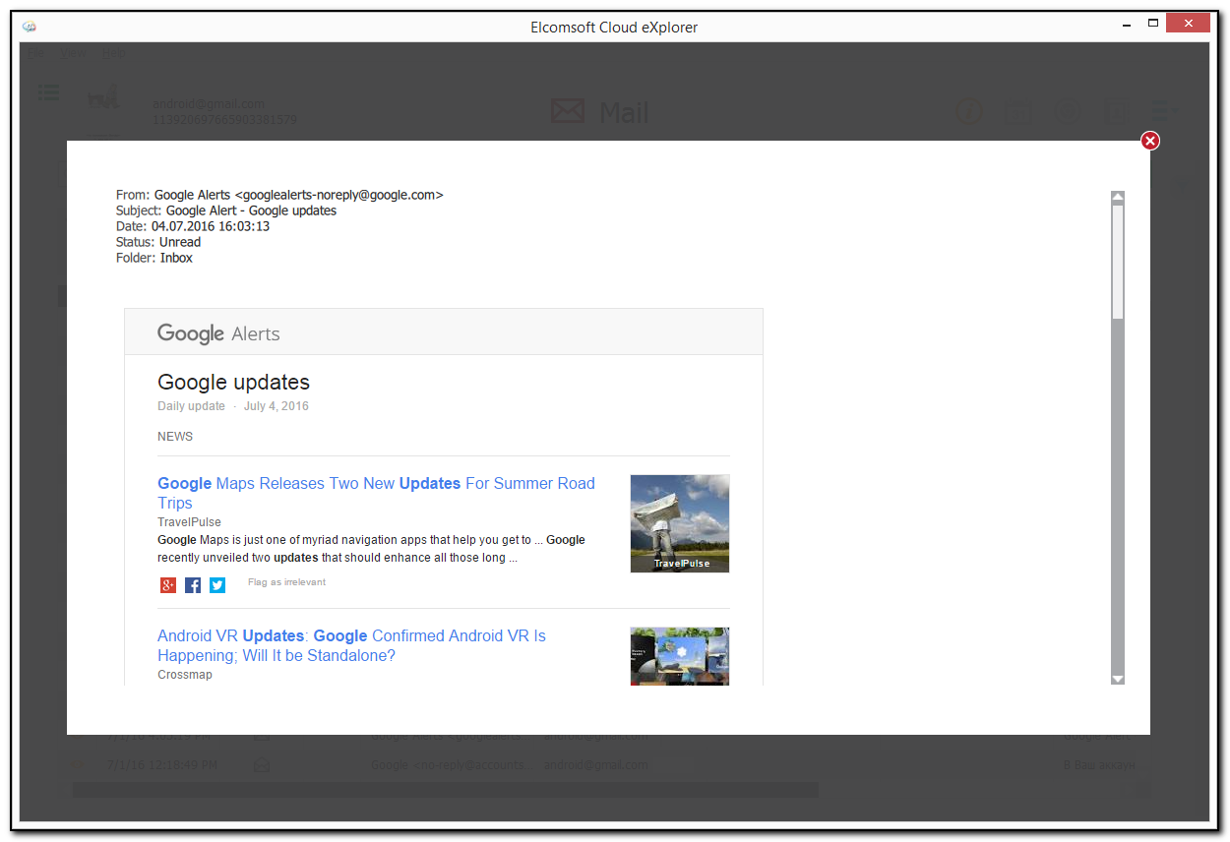1230x842 pixels.
Task: Share the article via the Google+ icon
Action: [x=167, y=584]
